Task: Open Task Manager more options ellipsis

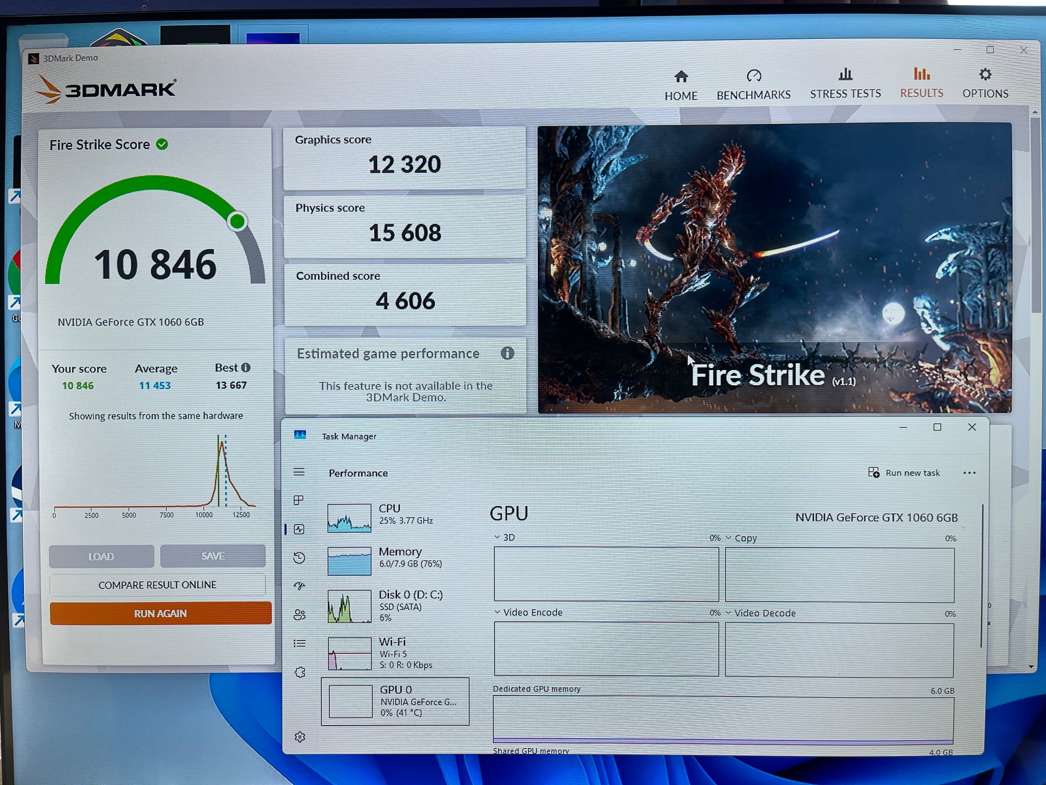Action: tap(969, 473)
